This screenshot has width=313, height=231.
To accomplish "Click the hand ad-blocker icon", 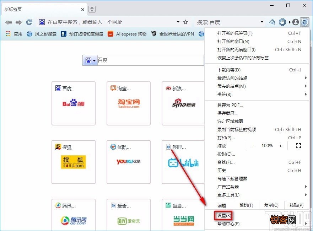I will [282, 22].
